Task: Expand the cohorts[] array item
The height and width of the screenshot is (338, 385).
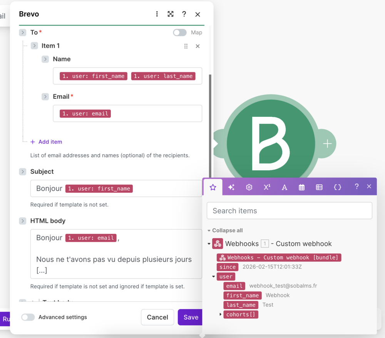Action: pos(221,315)
